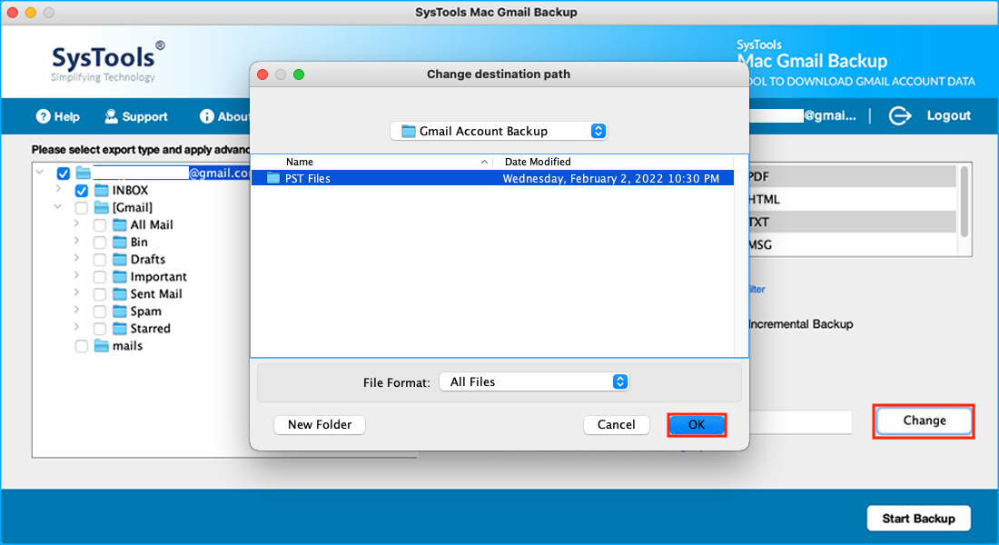
Task: Click the [Gmail] folder icon
Action: coord(102,207)
